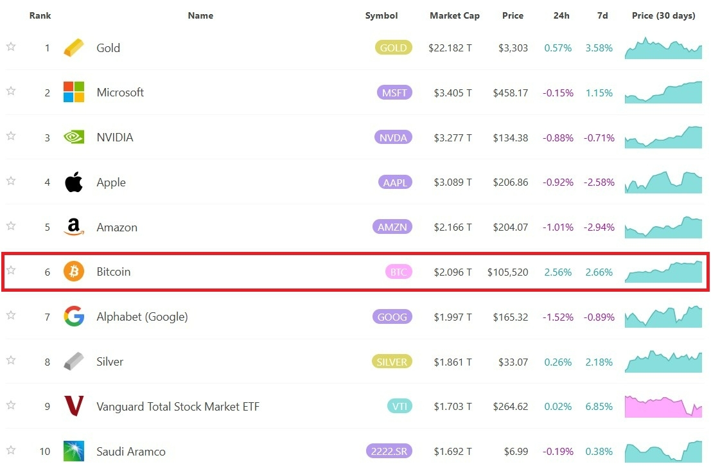
Task: Click the orange Bitcoin logo icon
Action: coord(73,271)
